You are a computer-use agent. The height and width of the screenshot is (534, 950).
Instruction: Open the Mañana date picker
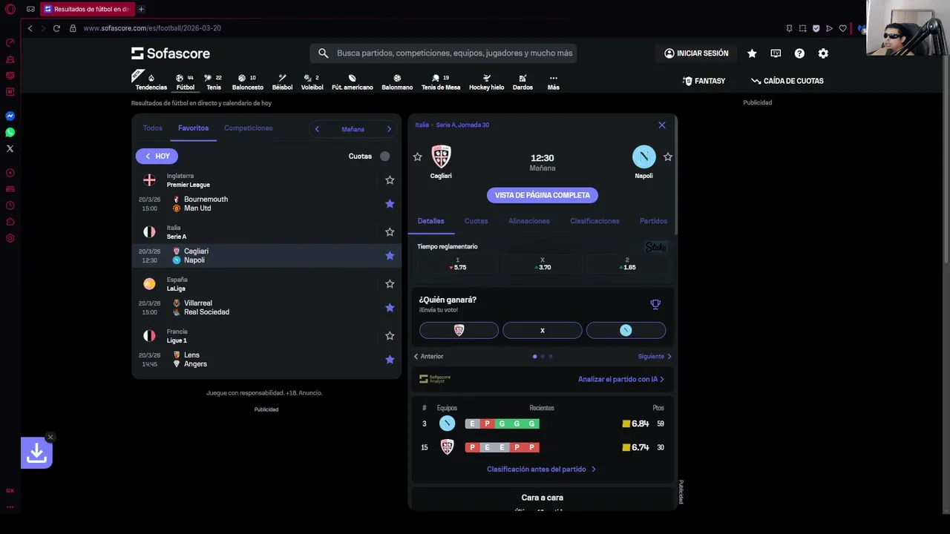click(x=353, y=129)
